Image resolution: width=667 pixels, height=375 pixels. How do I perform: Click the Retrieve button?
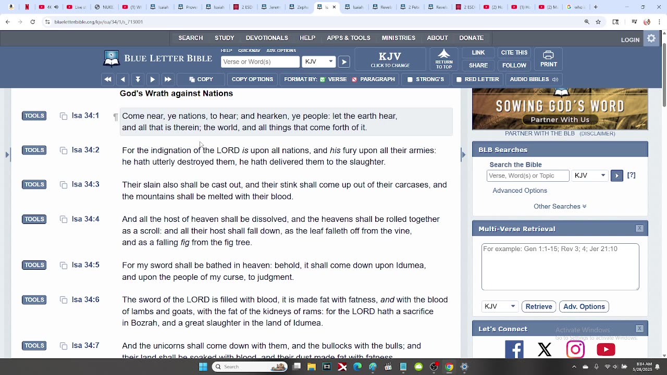[x=539, y=307]
